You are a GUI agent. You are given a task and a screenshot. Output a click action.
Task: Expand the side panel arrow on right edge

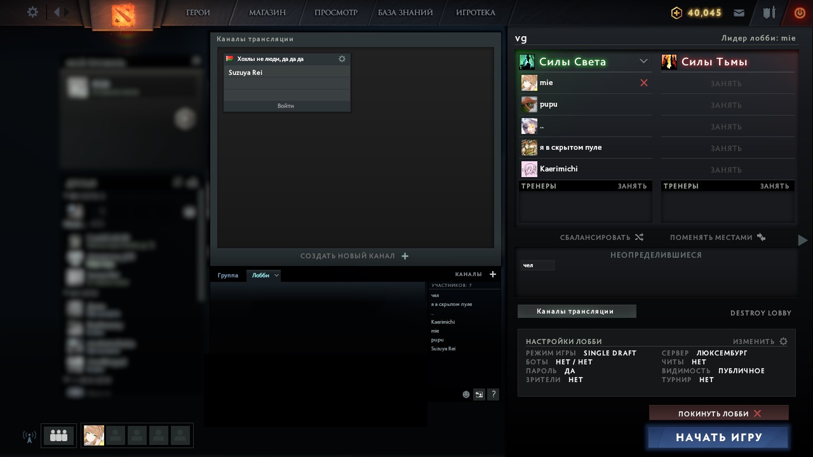point(803,240)
